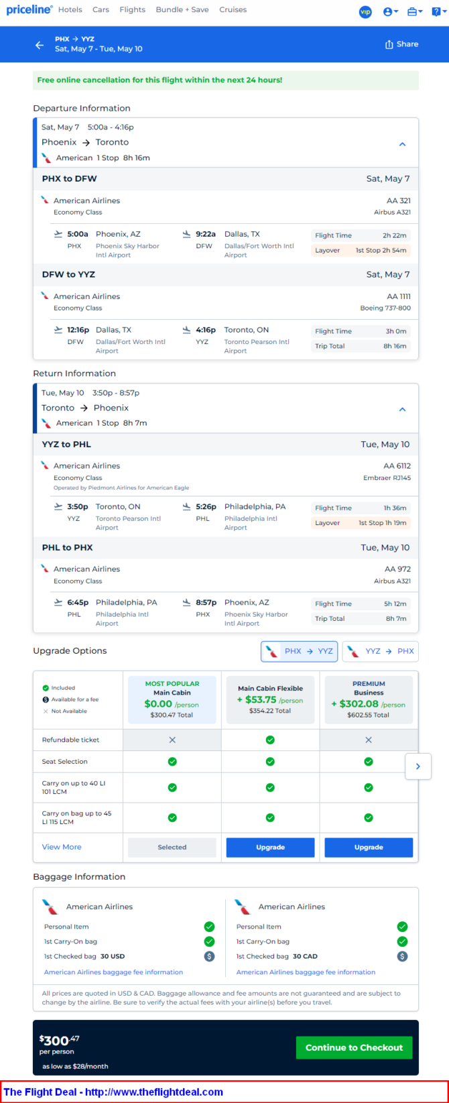Image resolution: width=449 pixels, height=1103 pixels.
Task: Click Main Cabin seat selection checkmark
Action: (172, 761)
